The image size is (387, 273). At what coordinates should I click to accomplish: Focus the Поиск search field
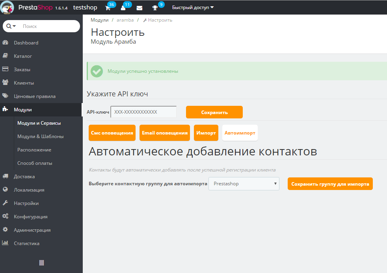(50, 26)
